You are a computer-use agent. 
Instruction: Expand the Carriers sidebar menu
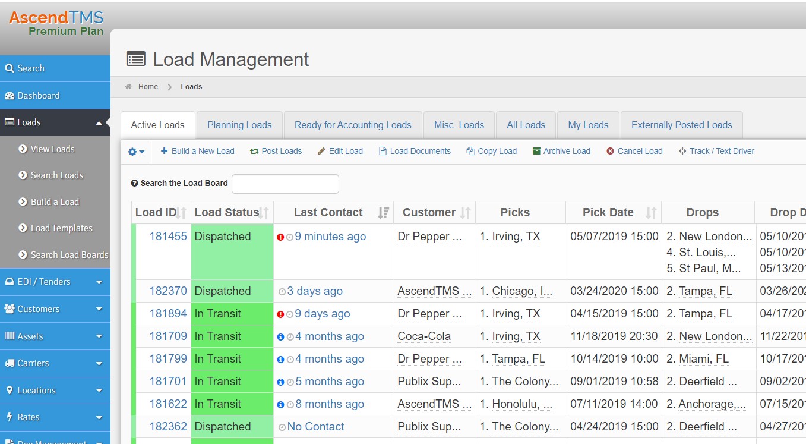click(55, 363)
